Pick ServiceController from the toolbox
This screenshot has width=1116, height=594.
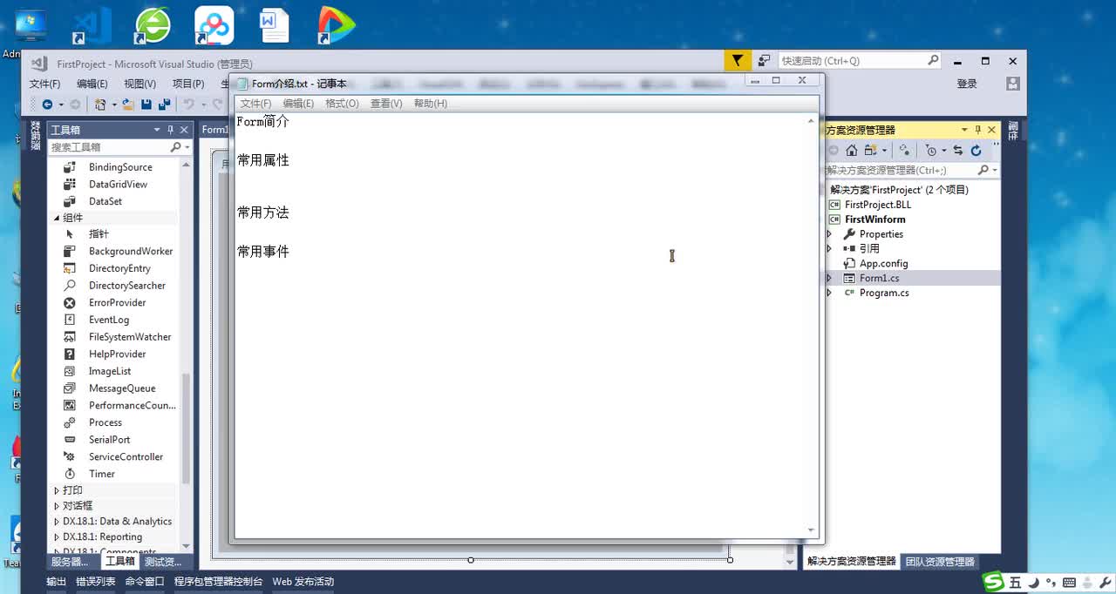click(x=126, y=456)
